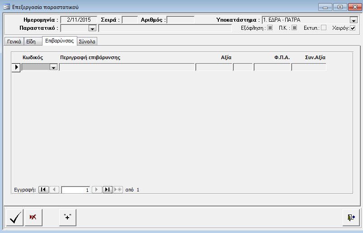This screenshot has height=233, width=363.
Task: Open the Σύνολα tab
Action: 87,42
